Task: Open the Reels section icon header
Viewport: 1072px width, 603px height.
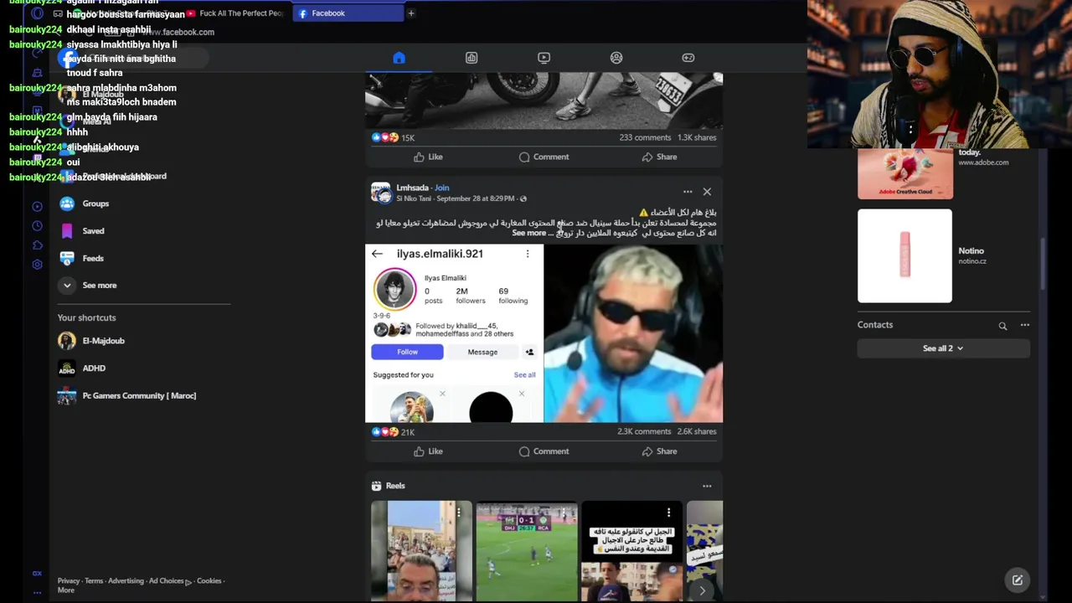Action: point(377,486)
